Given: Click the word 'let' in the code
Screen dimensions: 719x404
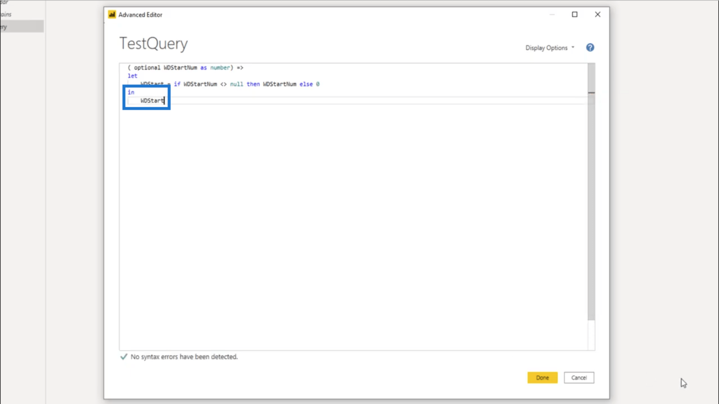Looking at the screenshot, I should pos(132,76).
